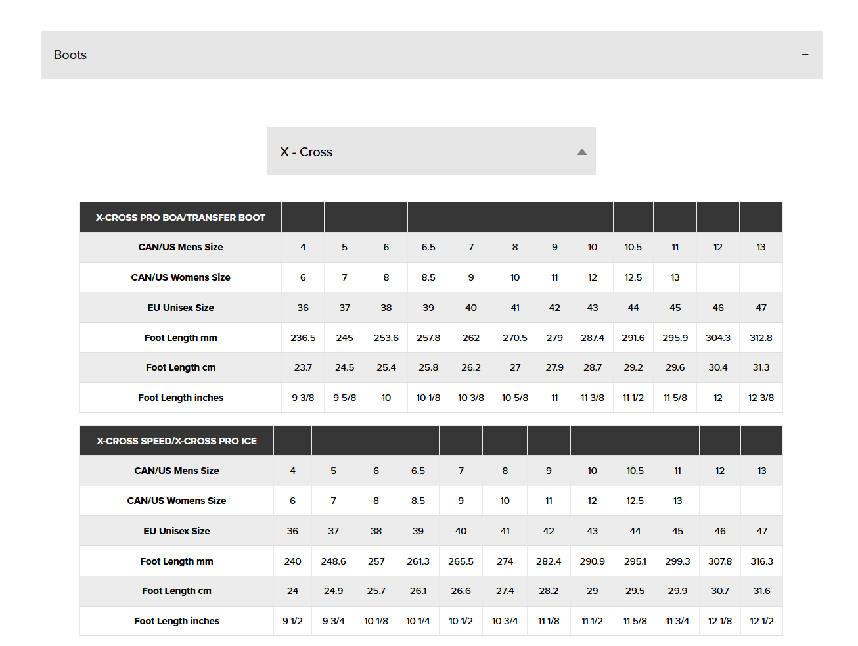Click the 10 3/8 inches cell
This screenshot has width=858, height=646.
point(471,398)
